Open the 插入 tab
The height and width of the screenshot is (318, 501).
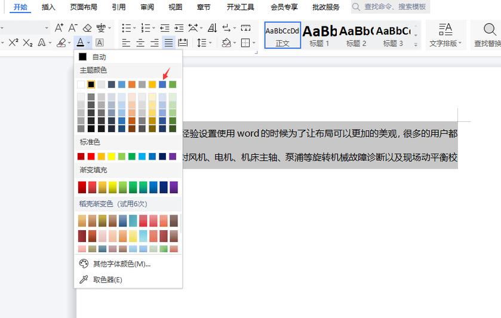click(x=48, y=7)
